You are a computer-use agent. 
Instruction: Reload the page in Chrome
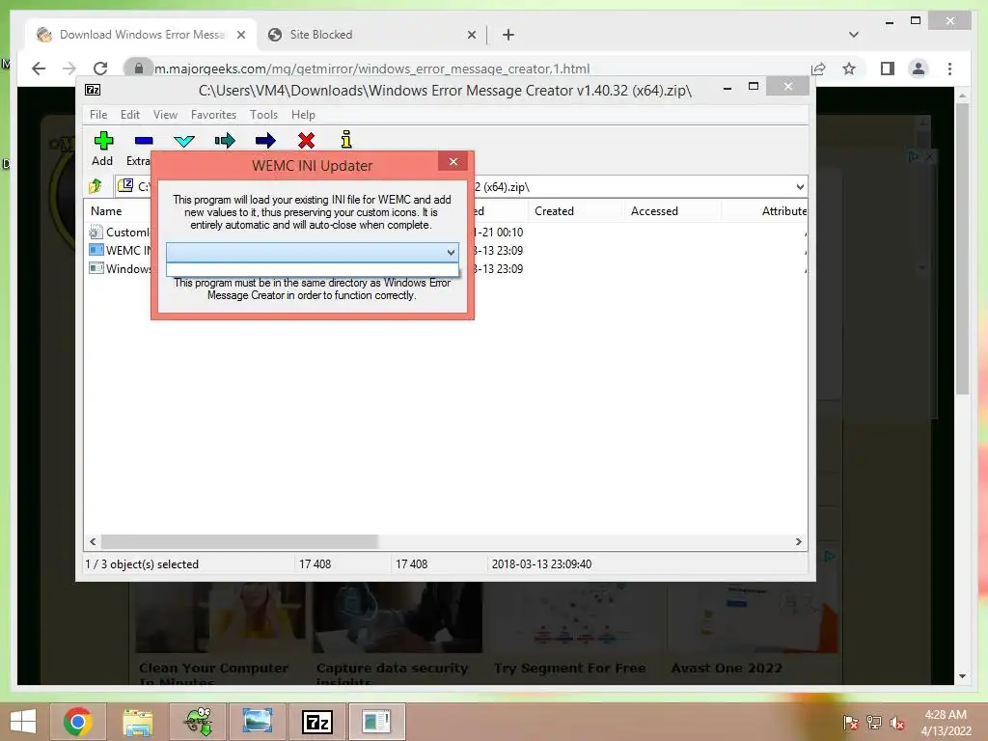(x=100, y=69)
